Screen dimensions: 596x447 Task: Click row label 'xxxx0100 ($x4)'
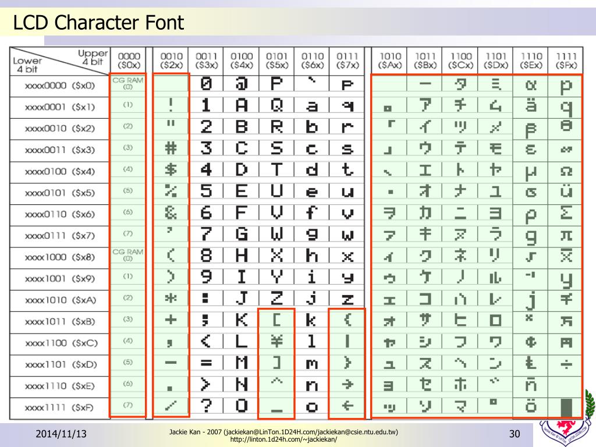pyautogui.click(x=60, y=172)
